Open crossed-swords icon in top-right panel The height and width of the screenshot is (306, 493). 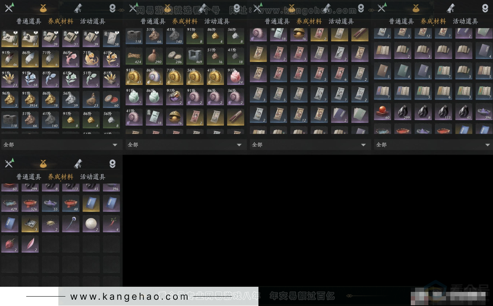(x=381, y=7)
